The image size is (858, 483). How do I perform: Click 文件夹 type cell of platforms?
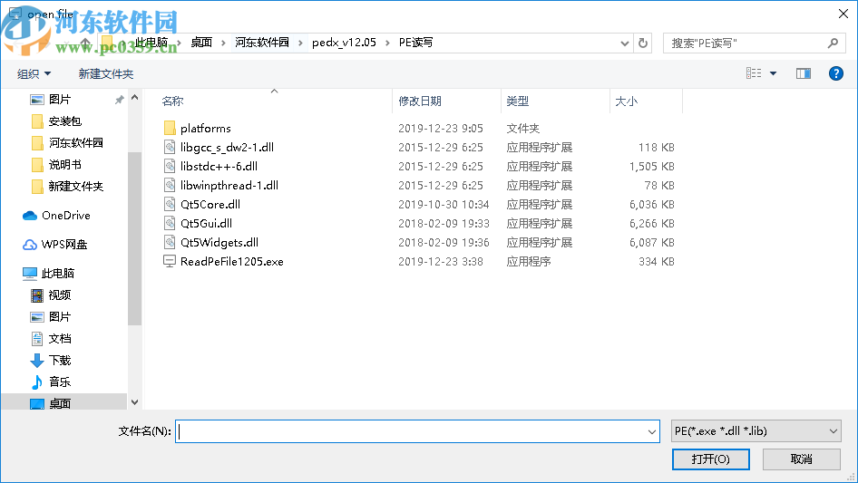(522, 129)
